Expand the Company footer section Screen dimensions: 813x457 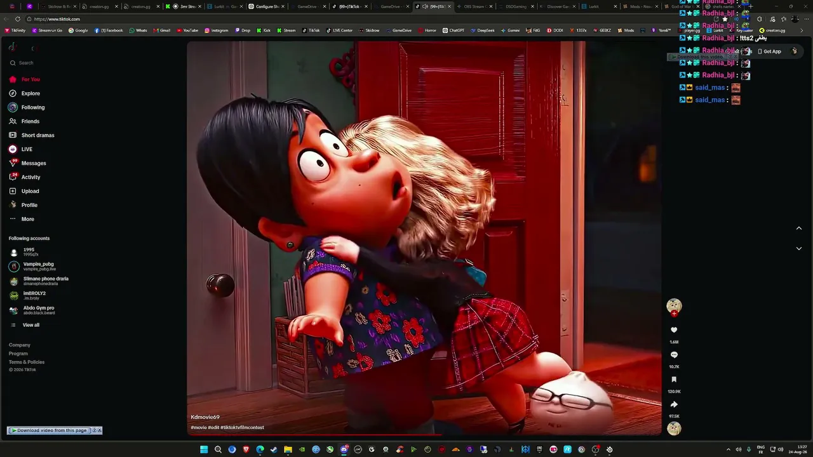pyautogui.click(x=20, y=345)
